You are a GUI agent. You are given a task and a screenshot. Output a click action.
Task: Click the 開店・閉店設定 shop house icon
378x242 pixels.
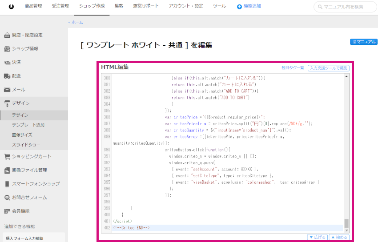click(7, 35)
